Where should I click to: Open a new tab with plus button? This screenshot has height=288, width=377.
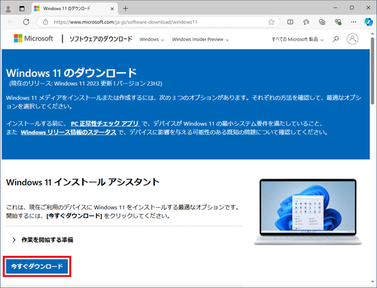(125, 9)
